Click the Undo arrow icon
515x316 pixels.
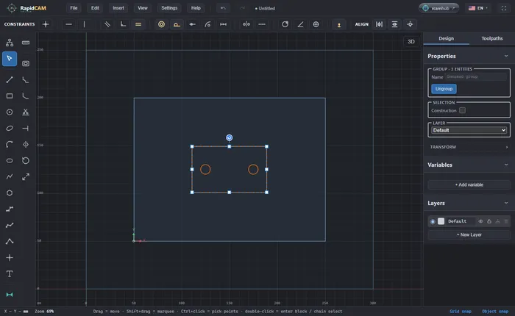[x=223, y=8]
